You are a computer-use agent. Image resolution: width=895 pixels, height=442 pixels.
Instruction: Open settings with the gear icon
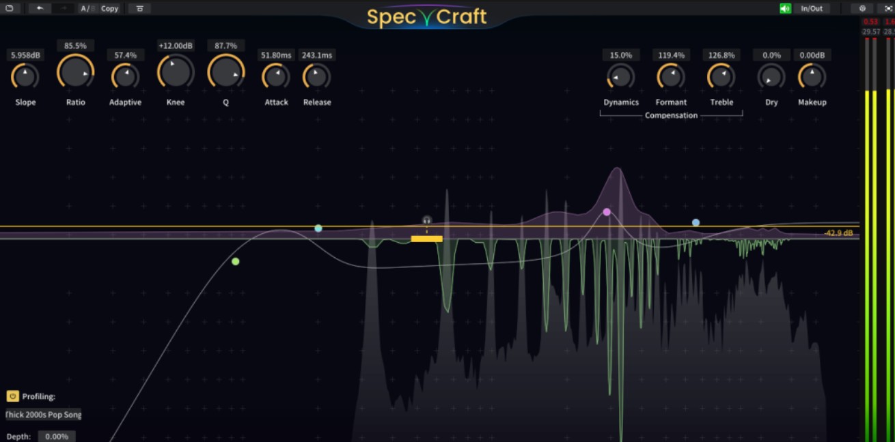(862, 8)
